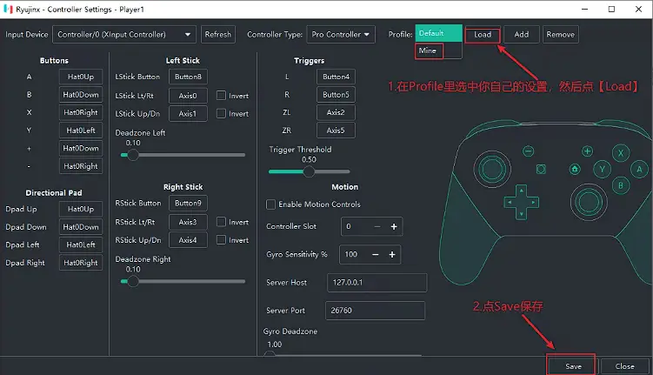
Task: Toggle Invert for RStick Up/Dn
Action: (222, 240)
